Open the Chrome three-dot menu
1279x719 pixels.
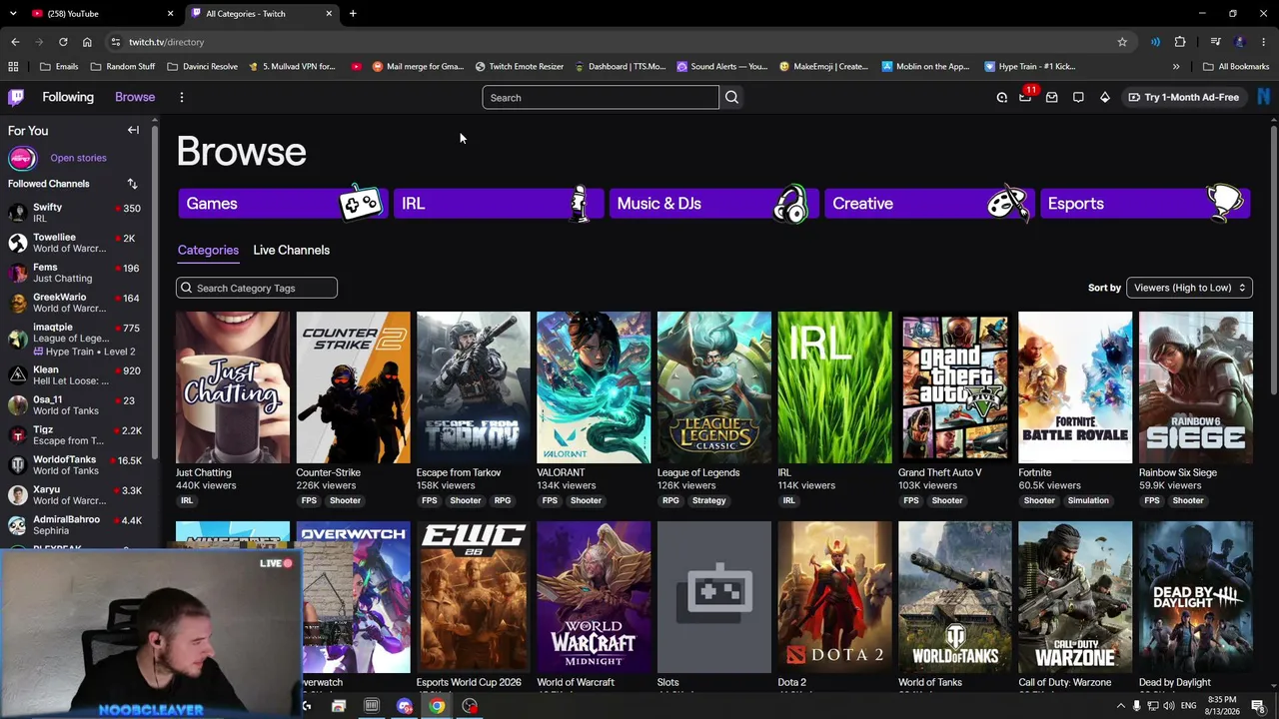click(1263, 42)
